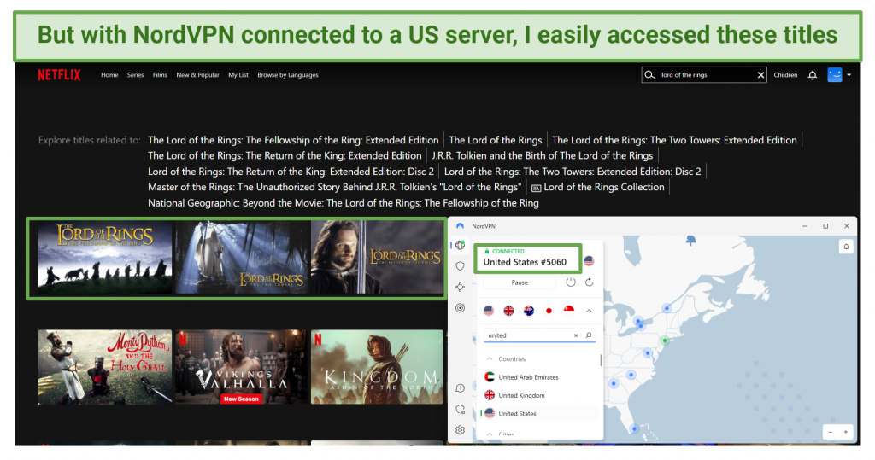Select the US flag quick connect
The image size is (875, 460).
(x=489, y=311)
